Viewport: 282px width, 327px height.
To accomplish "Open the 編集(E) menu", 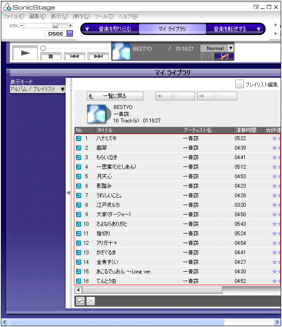I will click(x=38, y=16).
